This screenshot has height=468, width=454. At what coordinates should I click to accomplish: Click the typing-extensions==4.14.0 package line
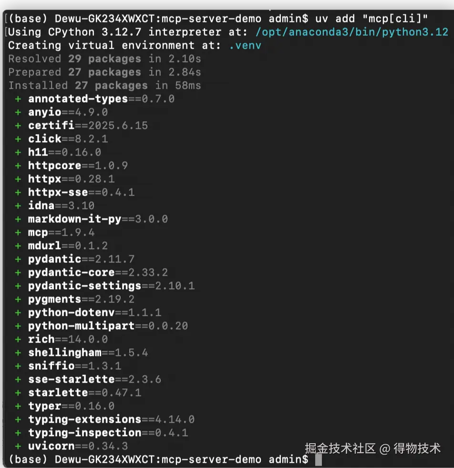[111, 420]
